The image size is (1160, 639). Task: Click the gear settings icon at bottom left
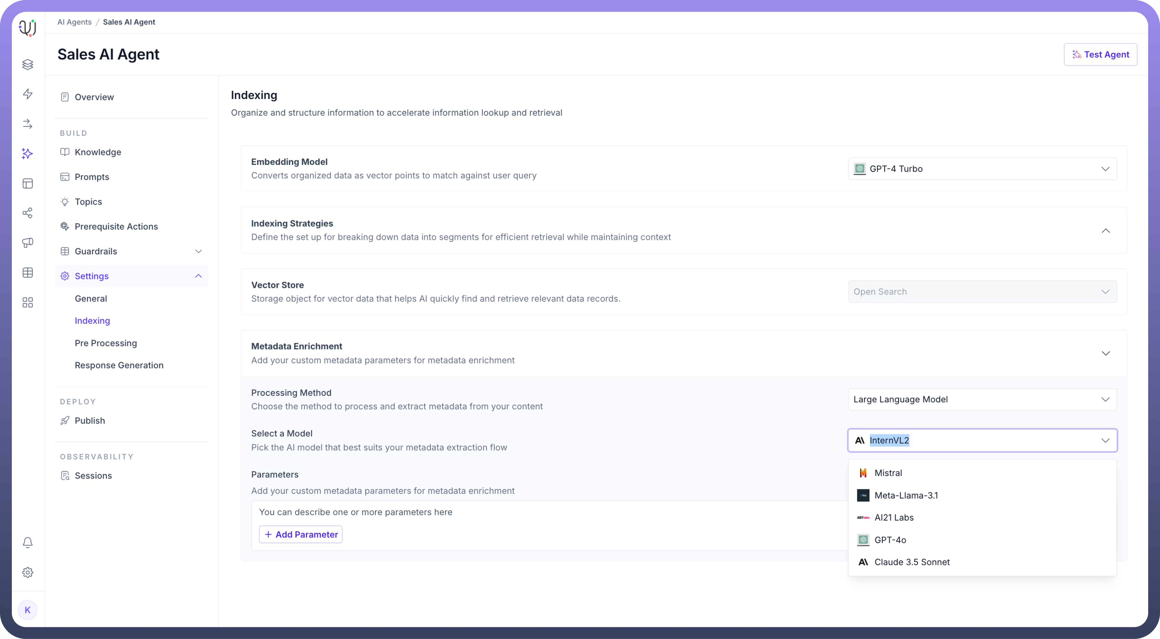pos(28,572)
